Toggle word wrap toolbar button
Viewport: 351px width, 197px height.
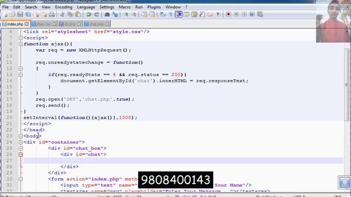tap(163, 15)
